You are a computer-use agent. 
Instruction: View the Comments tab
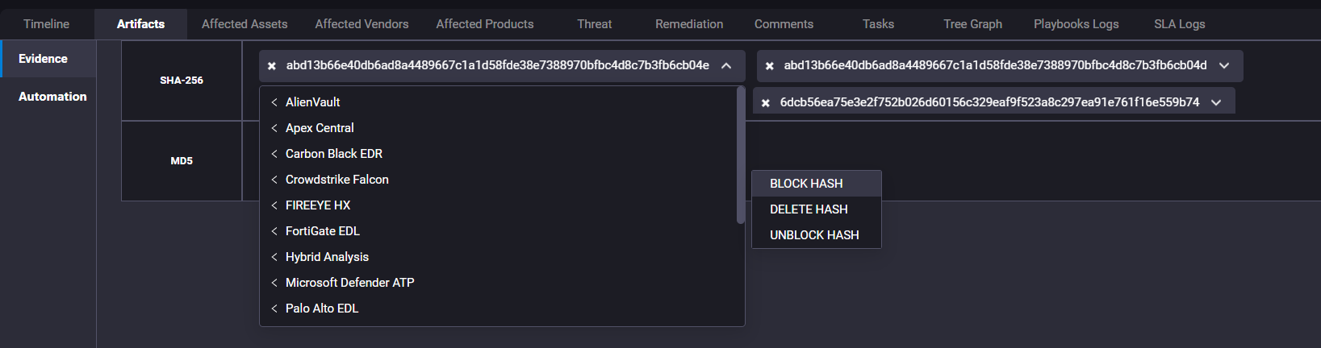tap(784, 24)
